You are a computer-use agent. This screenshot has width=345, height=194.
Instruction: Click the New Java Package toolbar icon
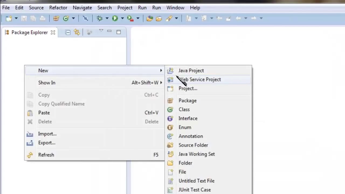tap(56, 18)
